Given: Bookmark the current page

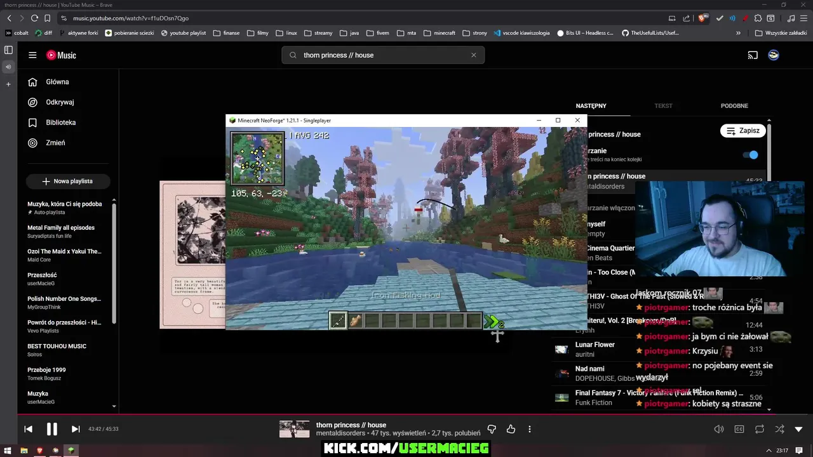Looking at the screenshot, I should point(47,18).
